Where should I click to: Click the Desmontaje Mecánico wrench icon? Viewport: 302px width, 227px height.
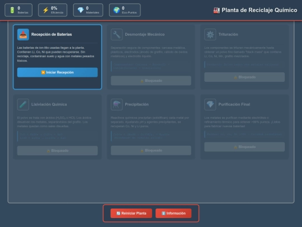click(x=117, y=35)
